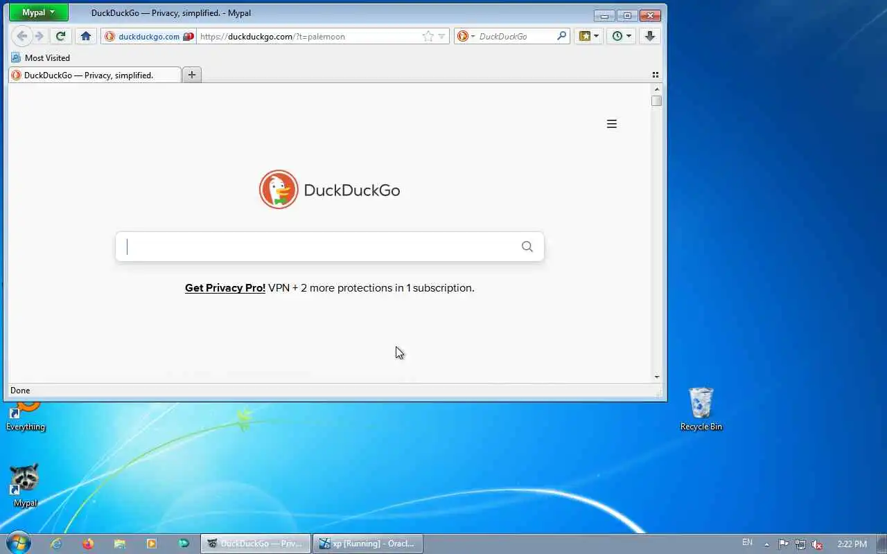Screen dimensions: 887x554
Task: Switch to DuckDuckGo Mypal taskbar button
Action: [256, 544]
